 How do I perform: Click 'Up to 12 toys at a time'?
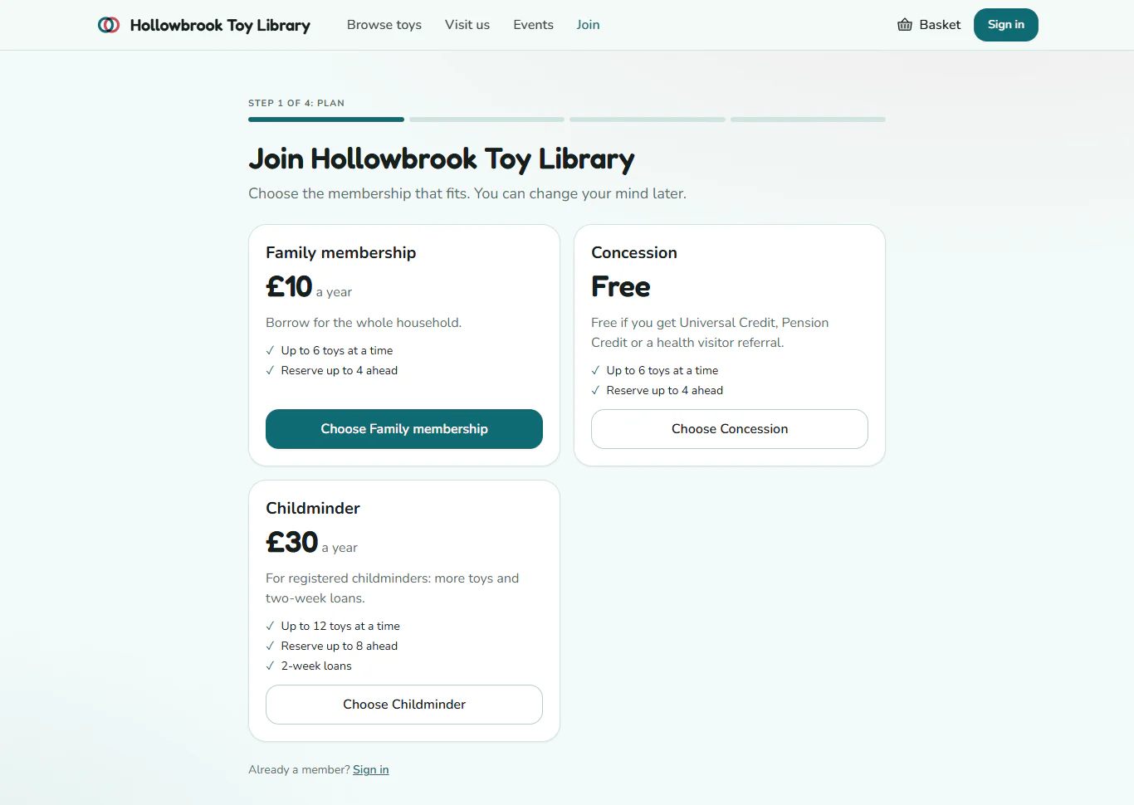pos(340,627)
